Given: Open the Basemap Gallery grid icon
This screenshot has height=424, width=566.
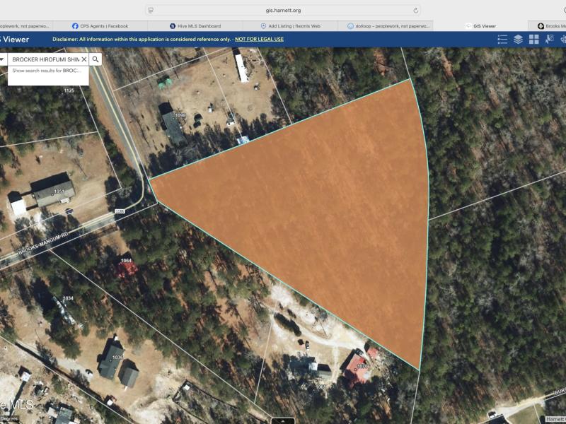Looking at the screenshot, I should (x=534, y=40).
